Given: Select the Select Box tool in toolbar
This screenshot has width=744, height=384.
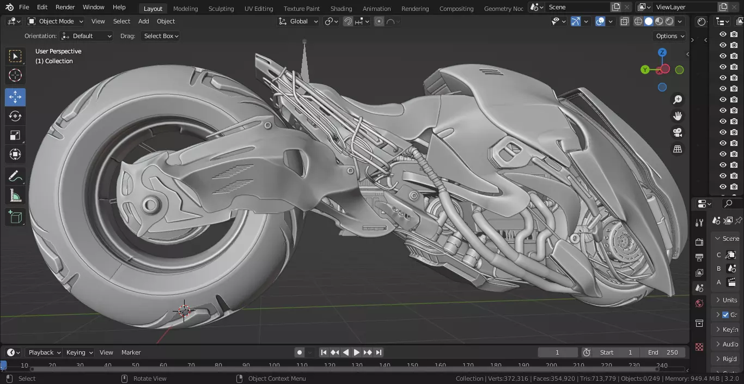Looking at the screenshot, I should (x=15, y=56).
